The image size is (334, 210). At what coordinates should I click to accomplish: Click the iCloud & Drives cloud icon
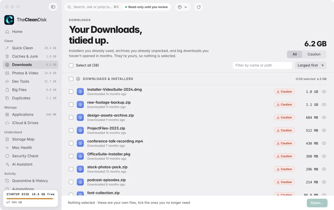pos(7,123)
